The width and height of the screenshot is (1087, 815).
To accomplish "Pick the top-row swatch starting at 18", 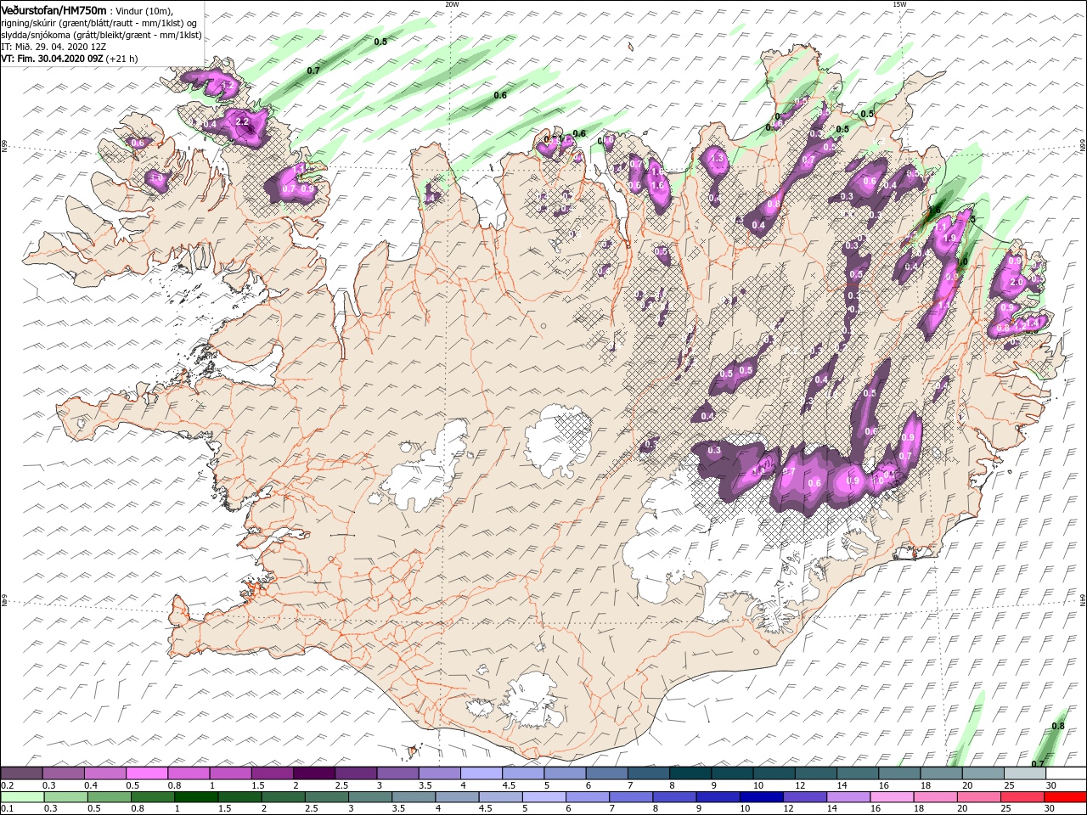I will [x=941, y=773].
